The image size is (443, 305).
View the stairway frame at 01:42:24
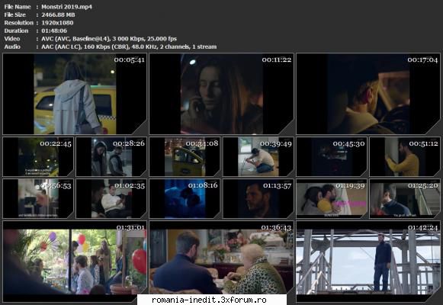368,262
